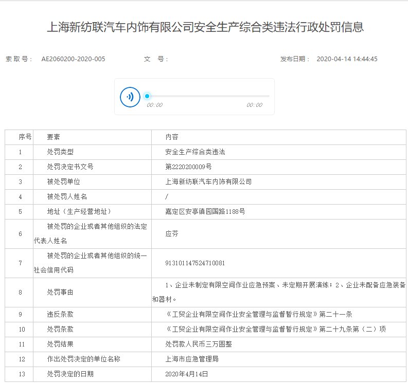408x383 pixels.
Task: Click sequence number 7 cell
Action: [19, 263]
